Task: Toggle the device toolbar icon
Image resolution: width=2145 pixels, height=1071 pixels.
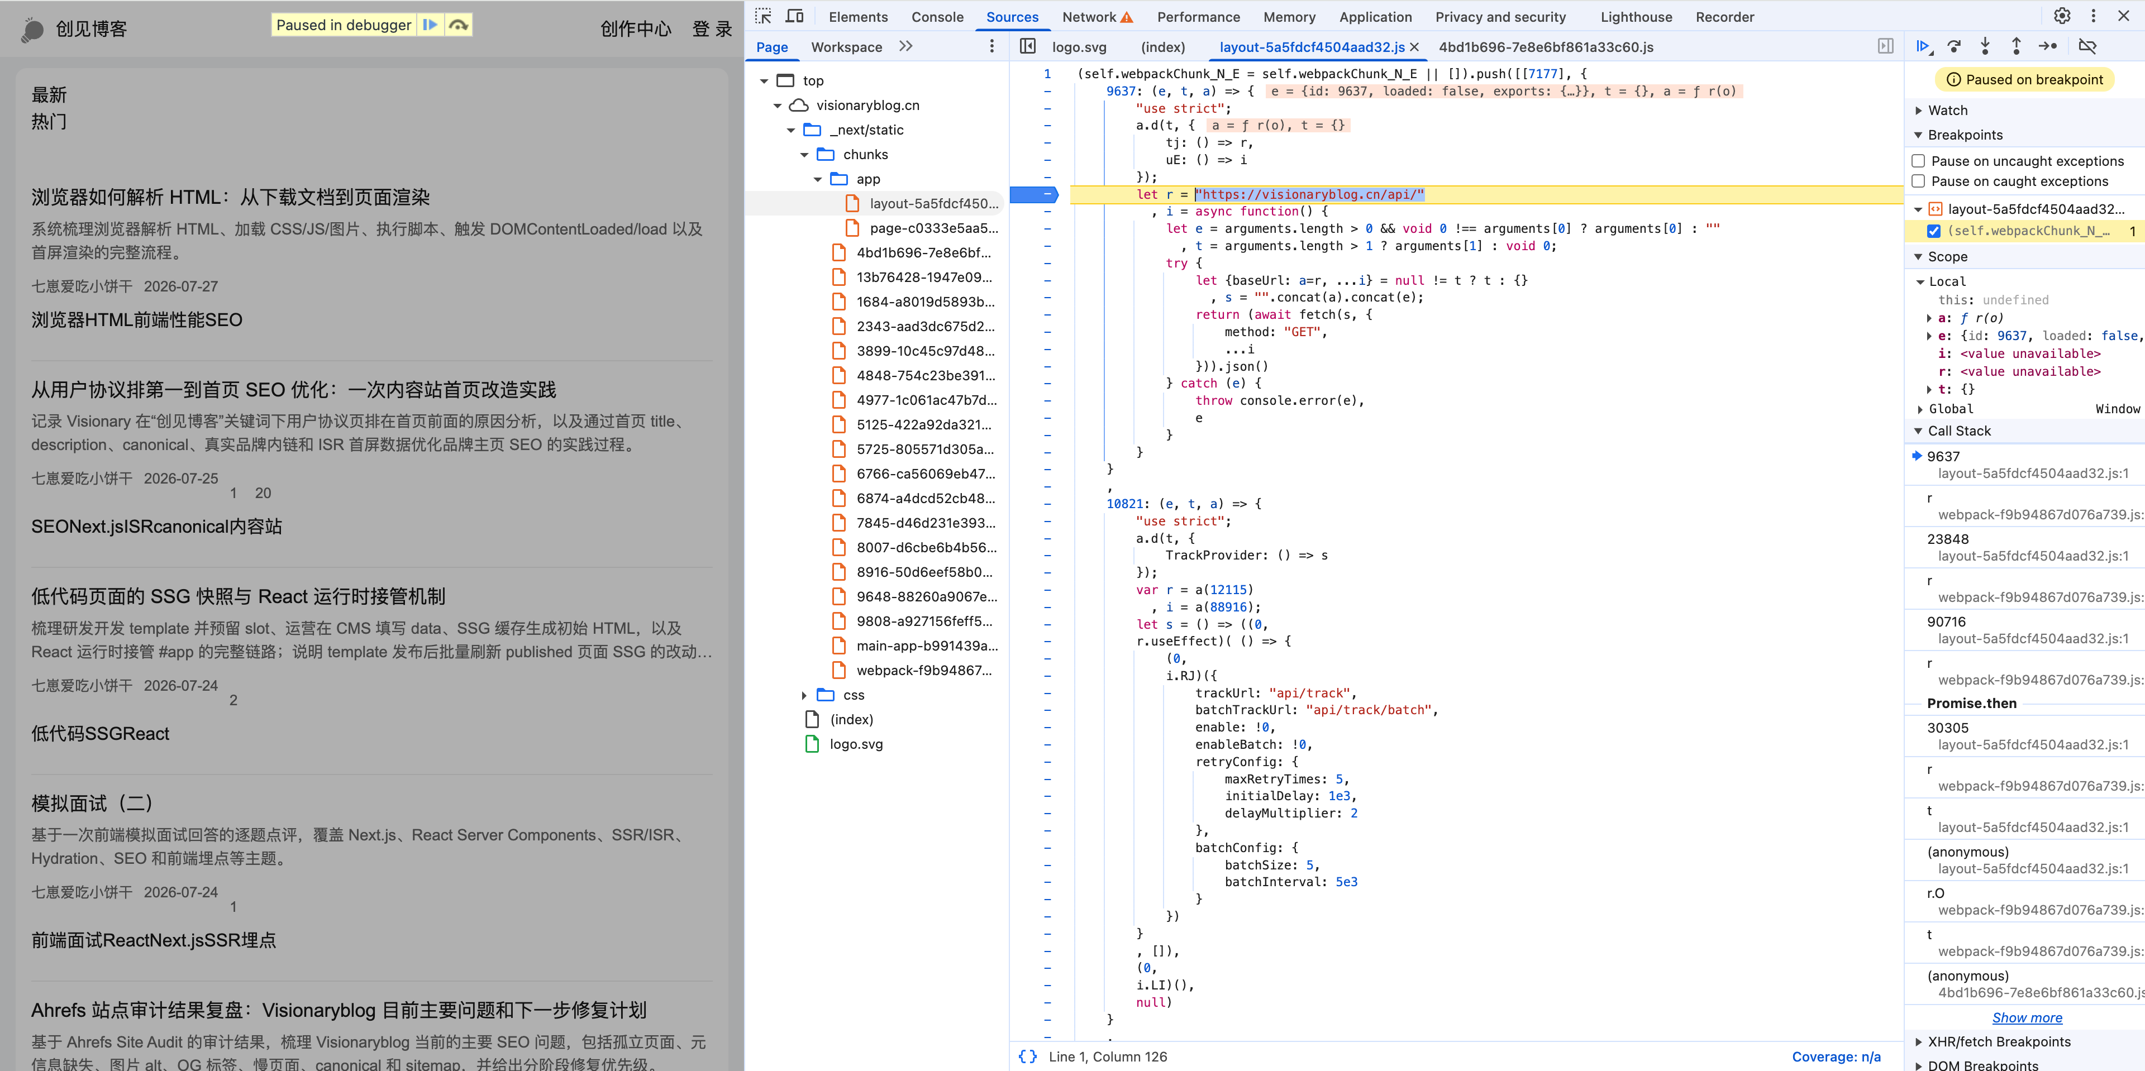Action: tap(795, 16)
